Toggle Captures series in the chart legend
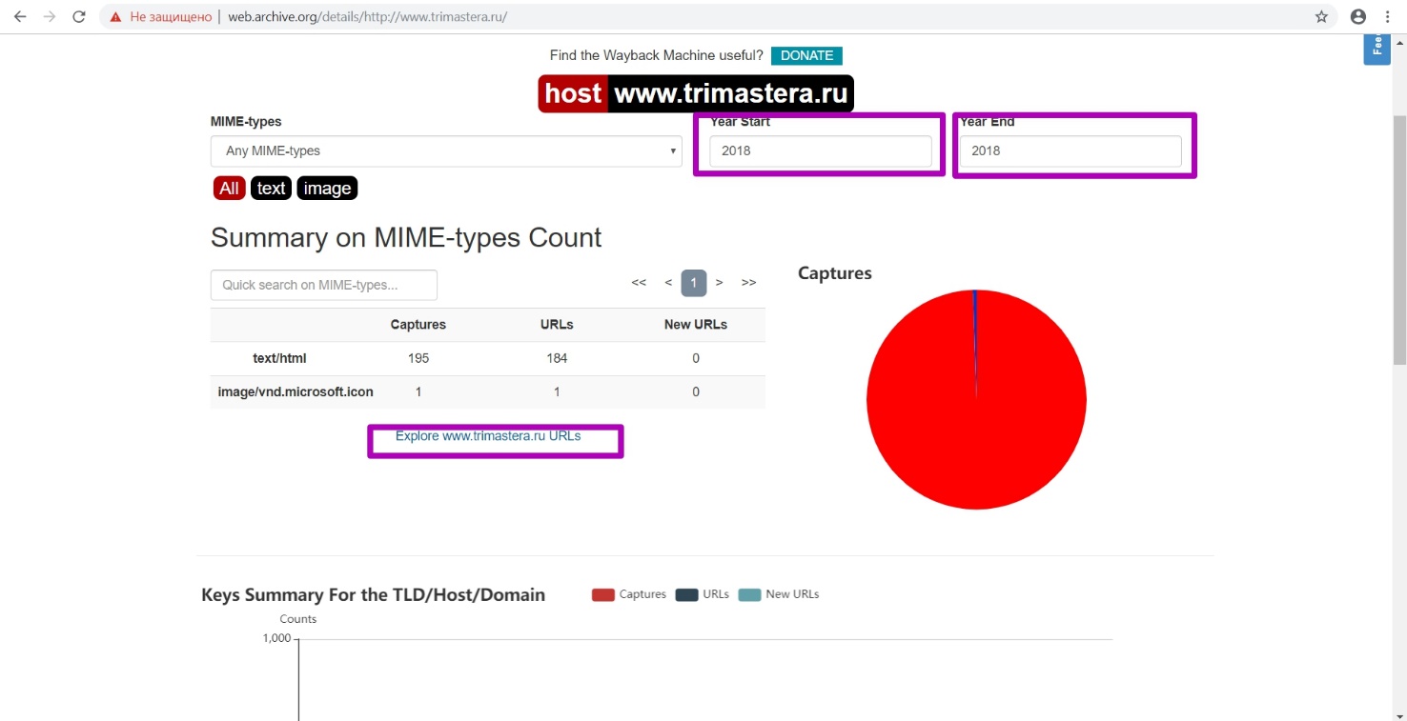 point(629,594)
